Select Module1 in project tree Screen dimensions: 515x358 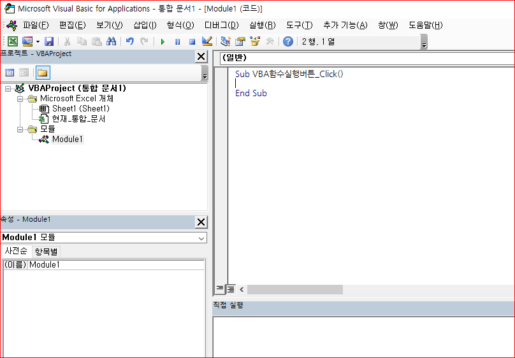tap(68, 139)
